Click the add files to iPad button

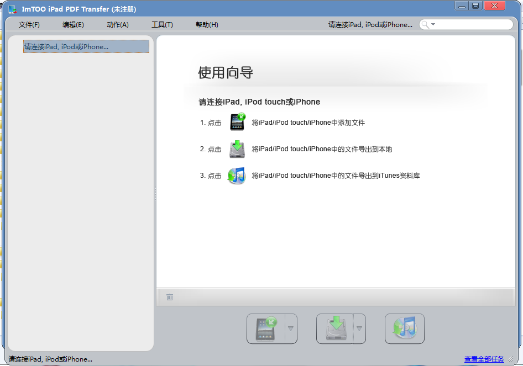point(266,328)
